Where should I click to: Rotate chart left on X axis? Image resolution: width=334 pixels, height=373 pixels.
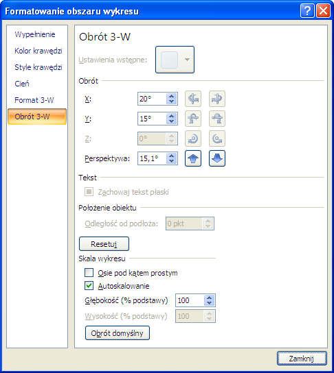pos(193,99)
